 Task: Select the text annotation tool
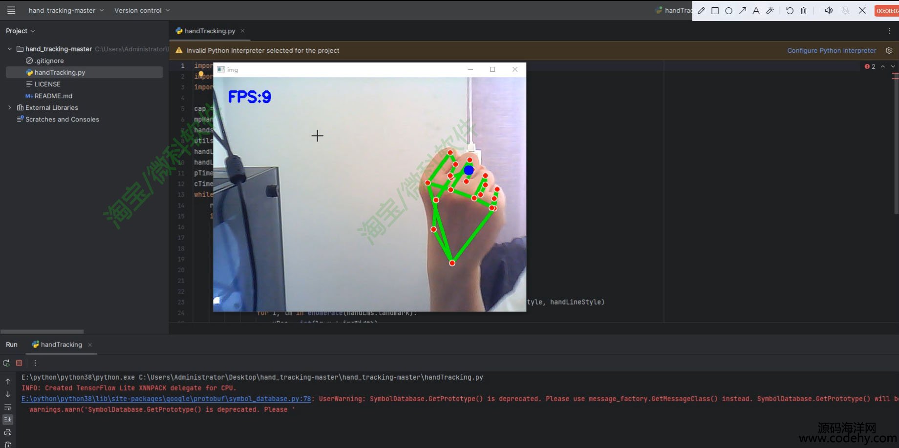(x=756, y=11)
